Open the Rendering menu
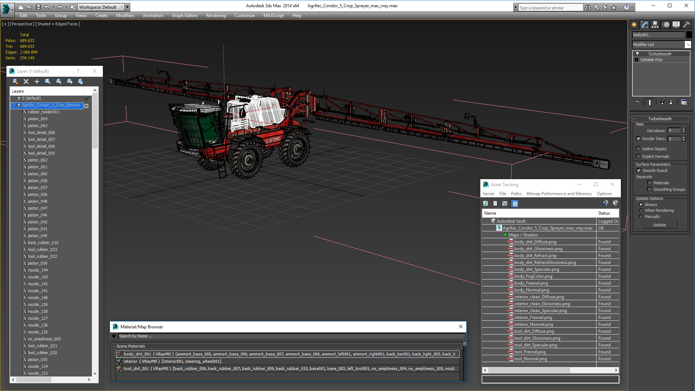The height and width of the screenshot is (391, 695). tap(216, 16)
